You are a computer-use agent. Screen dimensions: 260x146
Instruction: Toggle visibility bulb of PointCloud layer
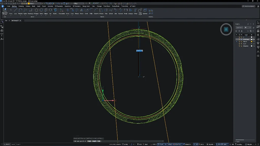click(239, 39)
